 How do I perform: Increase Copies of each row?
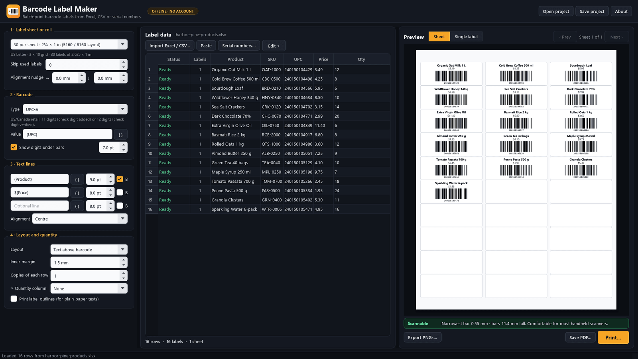coord(124,273)
